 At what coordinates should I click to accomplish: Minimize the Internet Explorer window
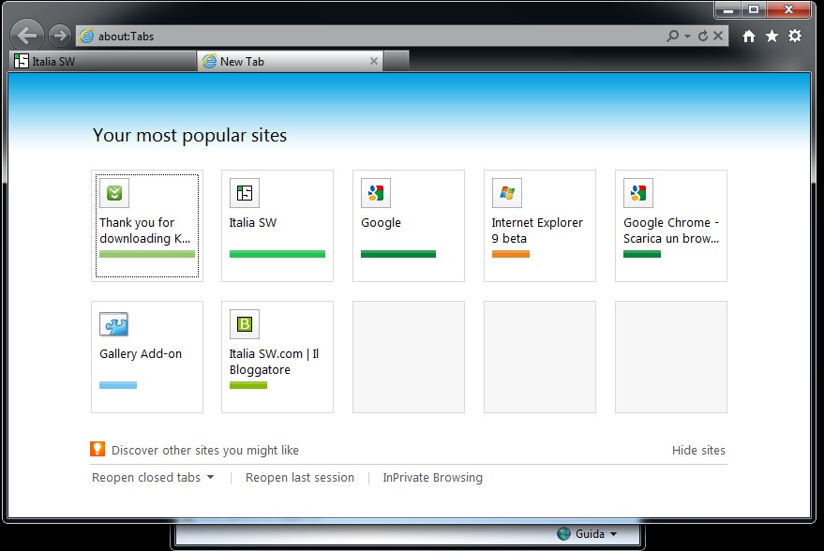coord(727,9)
